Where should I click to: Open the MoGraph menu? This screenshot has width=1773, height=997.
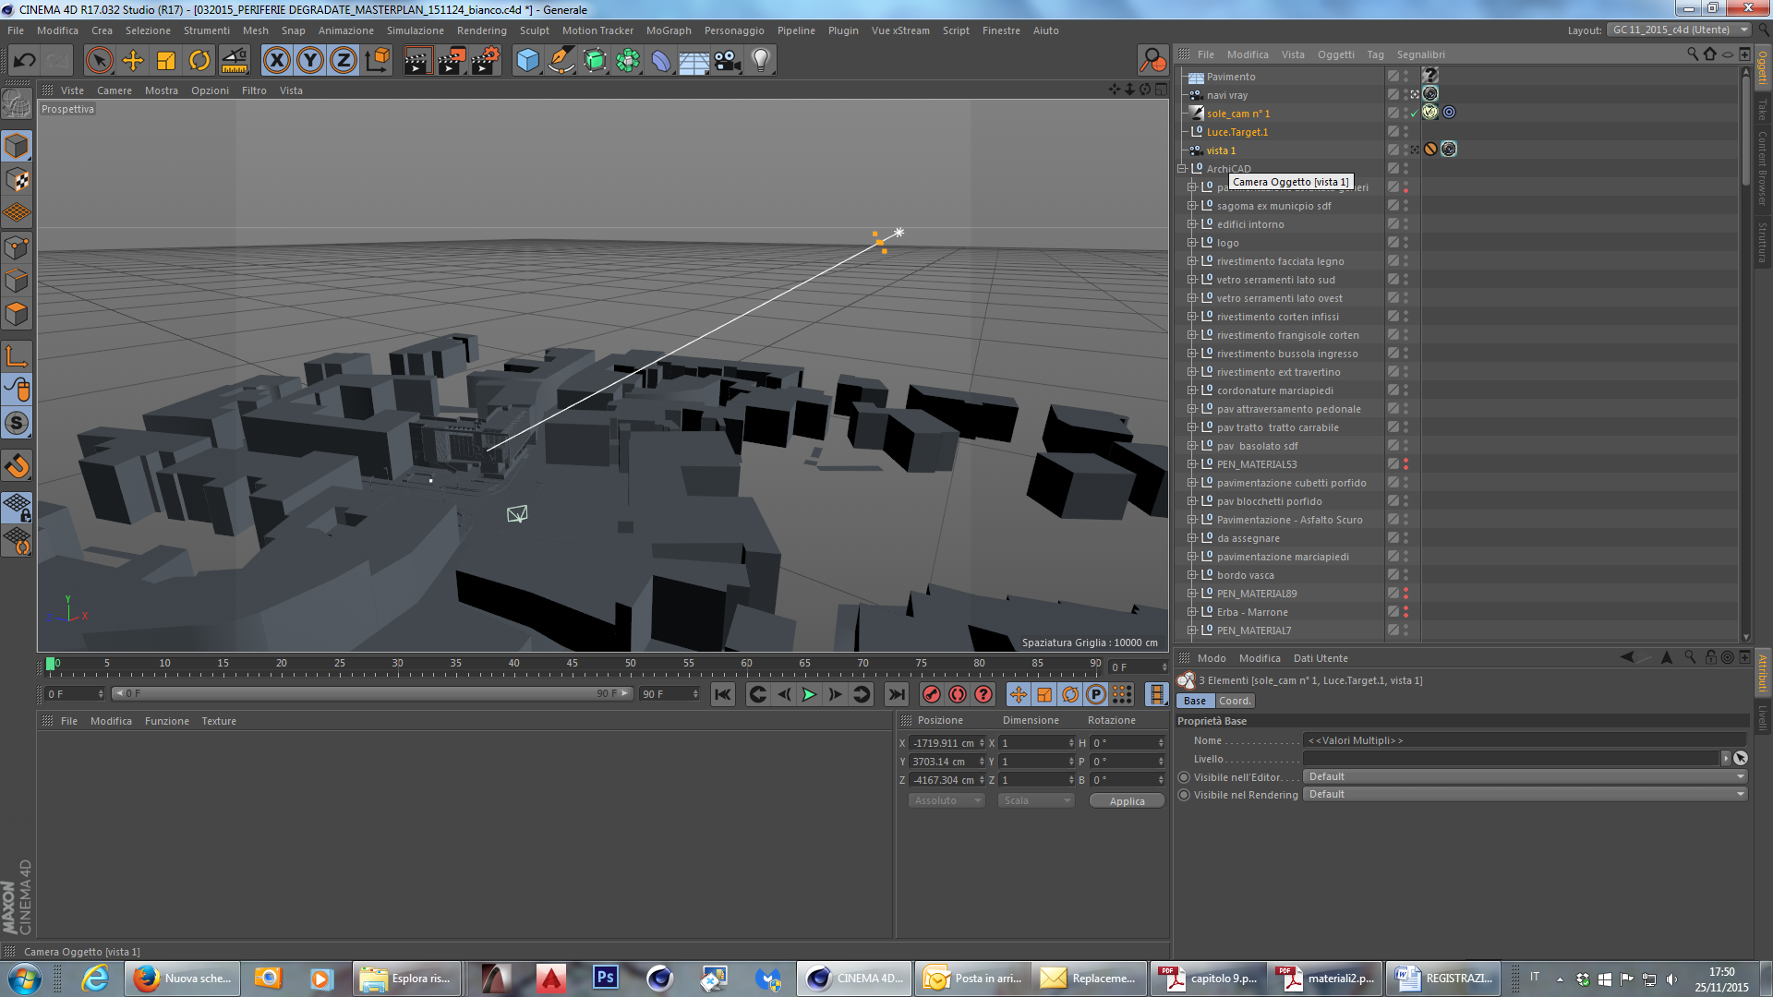click(668, 30)
